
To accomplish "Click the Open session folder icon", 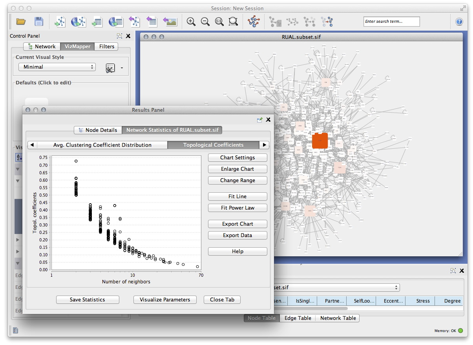I will pos(21,22).
